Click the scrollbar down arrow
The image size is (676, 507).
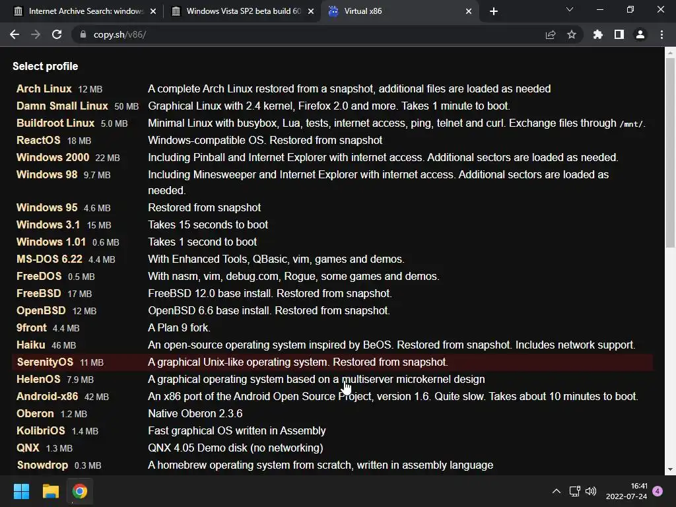point(670,469)
